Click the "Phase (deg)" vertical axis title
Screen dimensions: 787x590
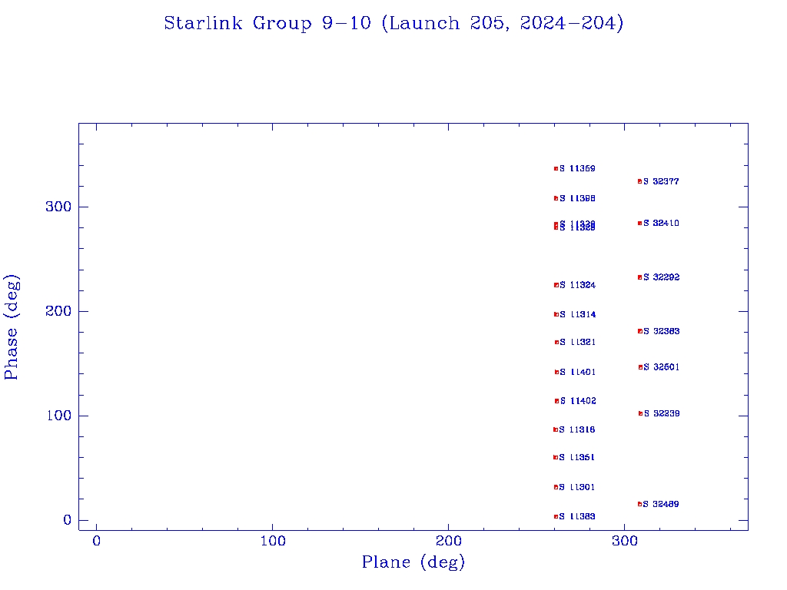click(x=12, y=327)
